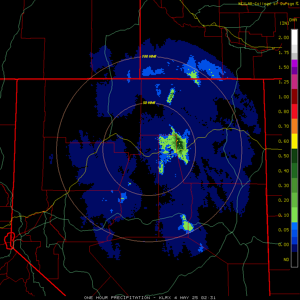The height and width of the screenshot is (300, 300).
Task: Click the darkest green 0.50 legend swatch
Action: [x=294, y=156]
